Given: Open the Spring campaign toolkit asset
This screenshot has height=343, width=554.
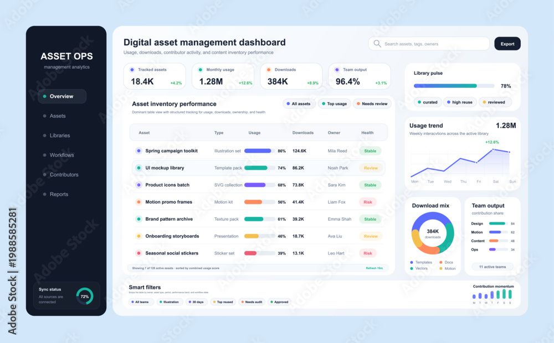Looking at the screenshot, I should (171, 150).
